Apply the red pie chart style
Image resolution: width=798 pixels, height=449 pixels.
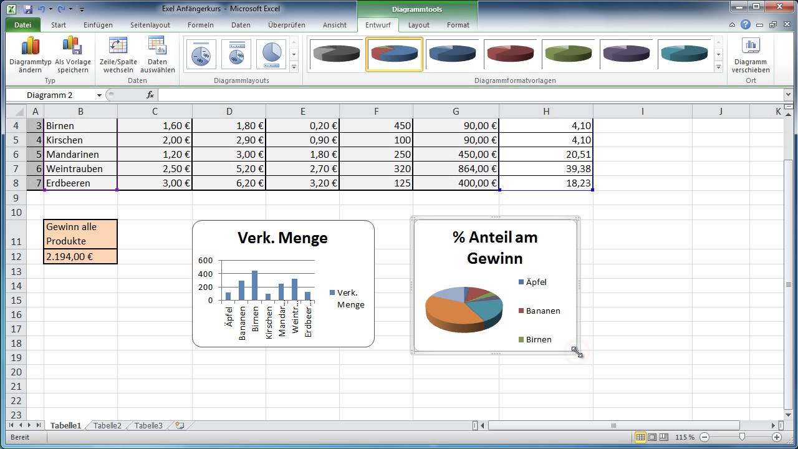tap(510, 54)
